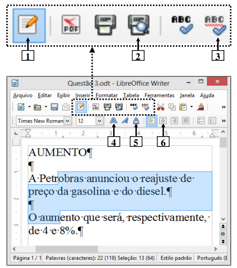Open the Formatar menu

(106, 95)
